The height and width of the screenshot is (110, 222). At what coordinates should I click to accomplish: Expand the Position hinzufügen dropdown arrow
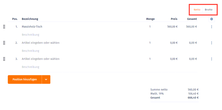[46, 79]
